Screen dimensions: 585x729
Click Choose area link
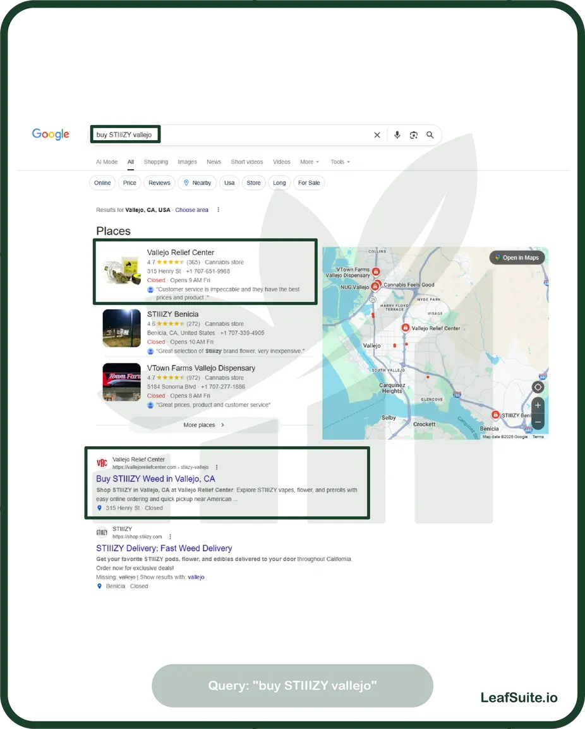191,210
